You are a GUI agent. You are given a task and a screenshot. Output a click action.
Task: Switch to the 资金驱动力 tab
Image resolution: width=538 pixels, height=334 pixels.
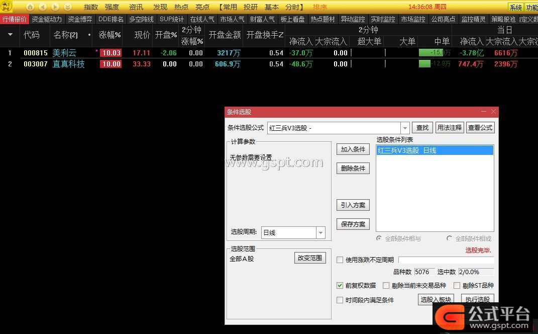point(47,19)
